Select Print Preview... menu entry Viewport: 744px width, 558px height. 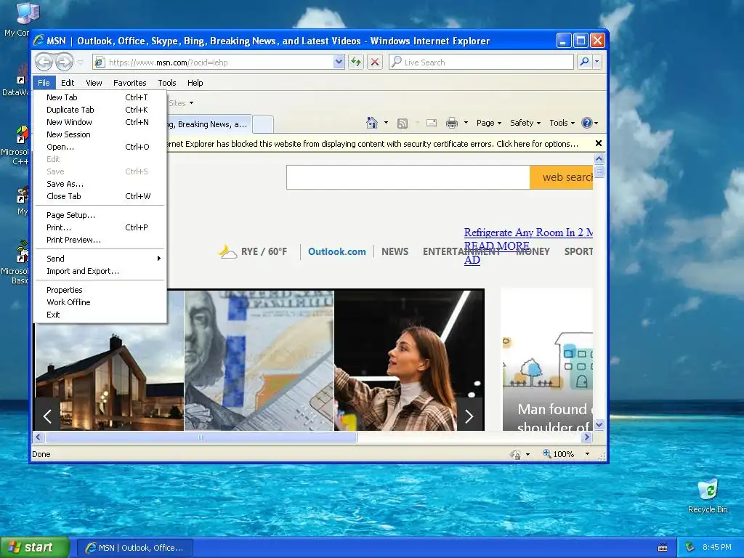(100, 240)
